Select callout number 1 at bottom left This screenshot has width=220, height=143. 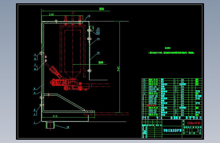point(35,123)
